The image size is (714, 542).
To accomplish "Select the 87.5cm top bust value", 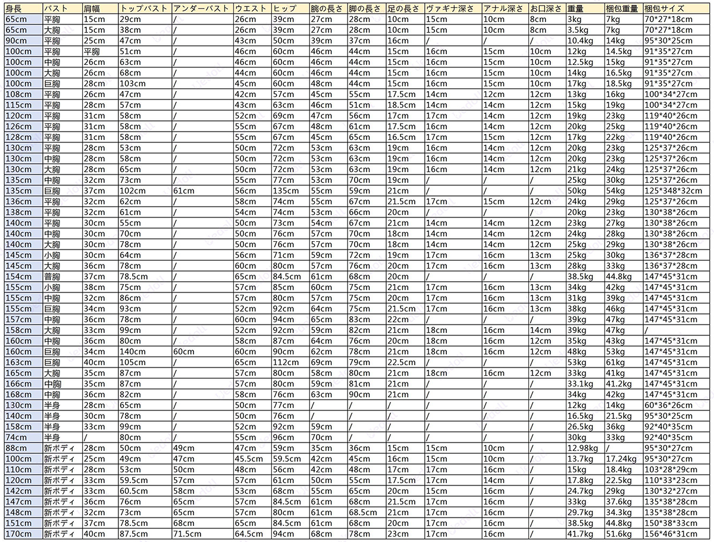I will [145, 534].
